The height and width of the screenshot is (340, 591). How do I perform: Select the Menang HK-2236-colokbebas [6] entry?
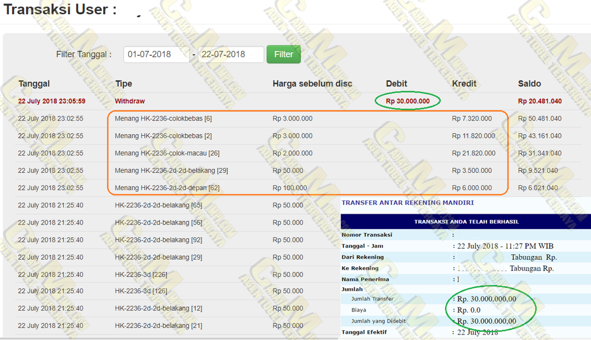(163, 119)
